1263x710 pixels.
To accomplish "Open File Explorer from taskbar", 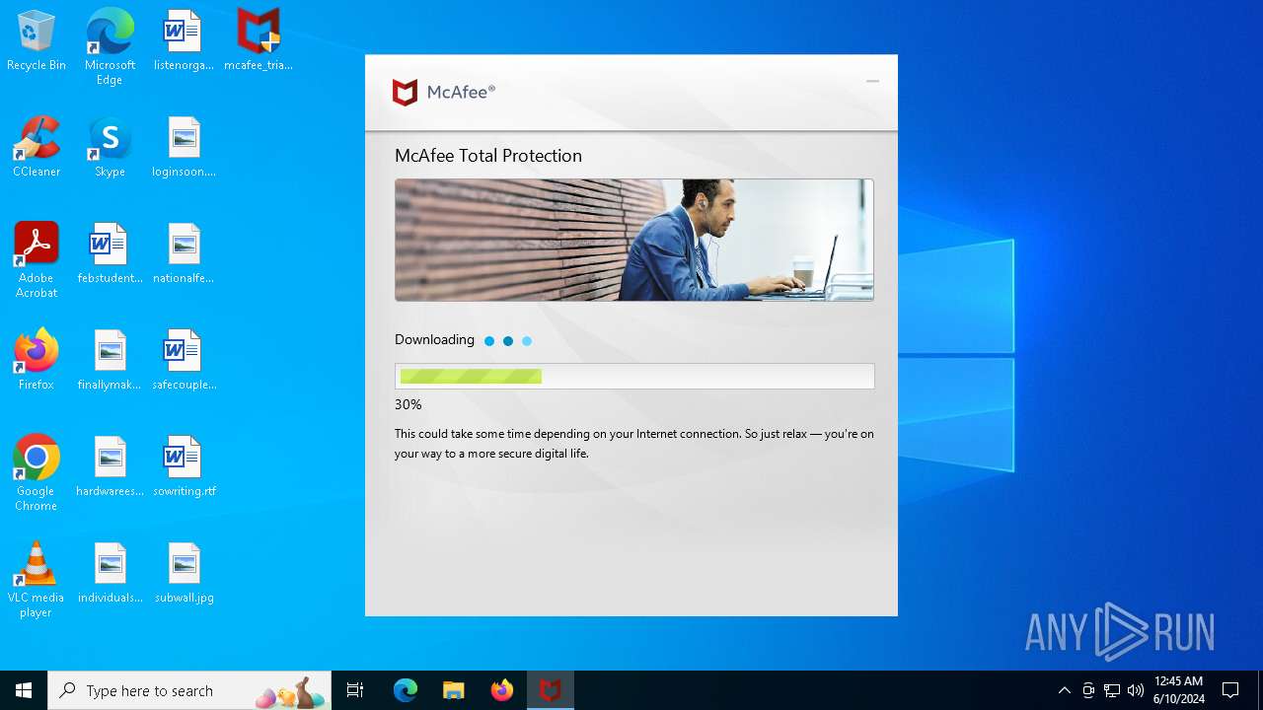I will pos(454,690).
